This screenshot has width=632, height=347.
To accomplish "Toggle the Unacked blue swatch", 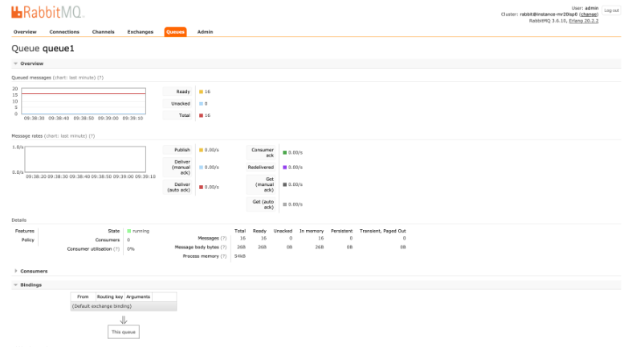I will tap(201, 103).
